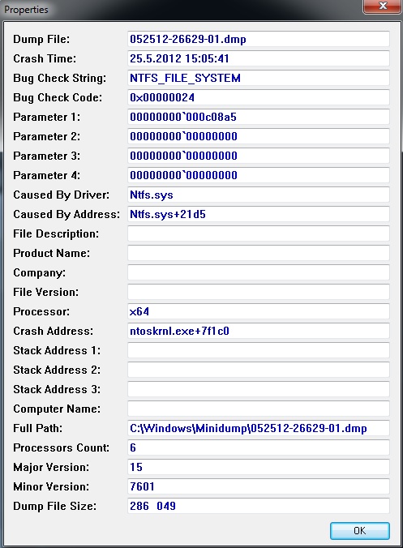Close the Properties dialog
Viewport: 403px width, 548px height.
[x=383, y=6]
